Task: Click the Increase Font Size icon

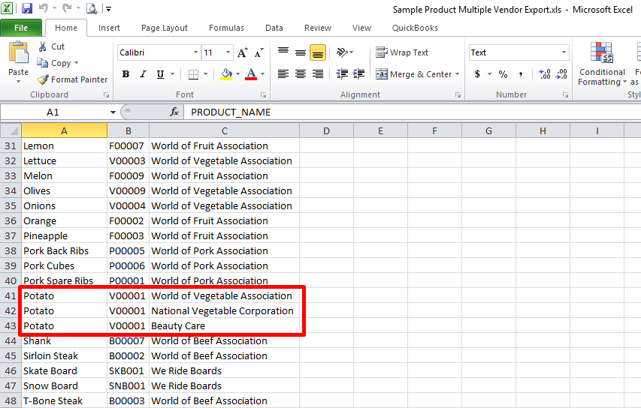Action: (x=242, y=53)
